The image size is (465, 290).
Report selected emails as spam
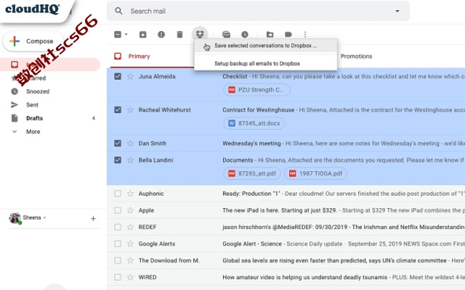[161, 35]
